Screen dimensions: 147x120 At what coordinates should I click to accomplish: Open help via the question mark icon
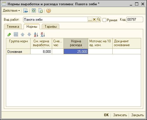(x=49, y=11)
